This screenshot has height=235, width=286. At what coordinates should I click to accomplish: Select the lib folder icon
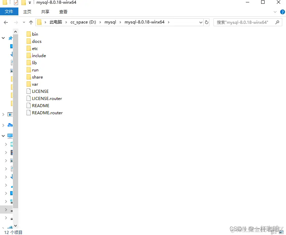pyautogui.click(x=29, y=63)
